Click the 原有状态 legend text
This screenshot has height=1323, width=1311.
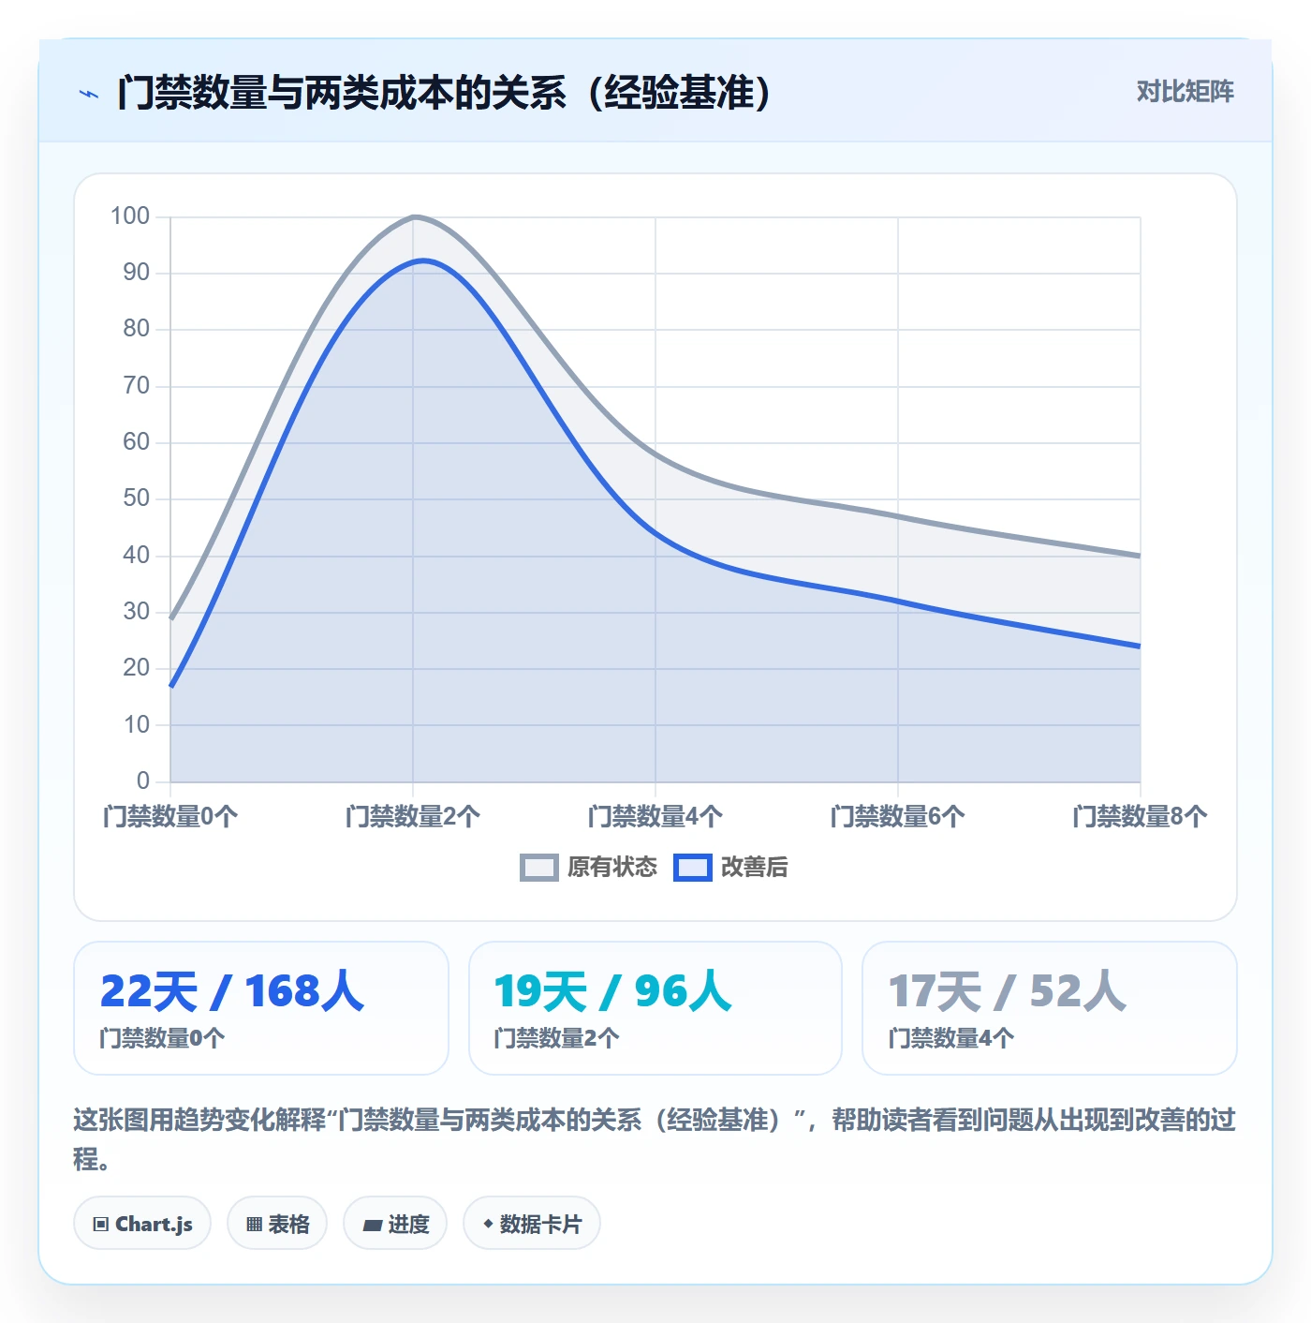coord(612,868)
